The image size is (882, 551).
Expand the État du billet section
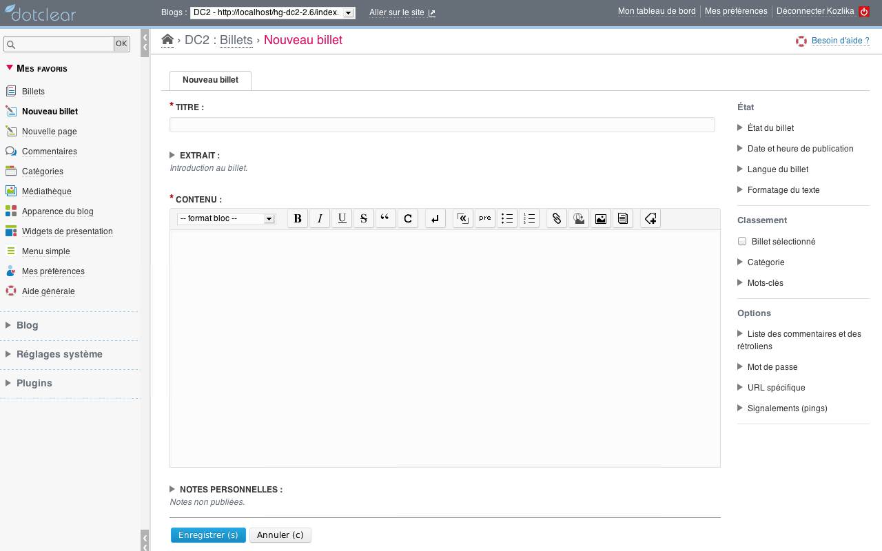(770, 128)
